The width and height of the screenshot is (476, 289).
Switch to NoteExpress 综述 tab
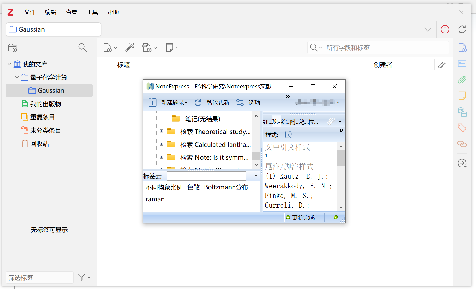click(x=285, y=122)
